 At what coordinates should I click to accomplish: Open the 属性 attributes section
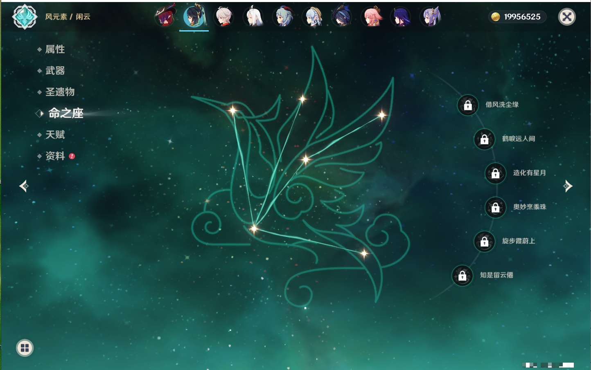point(55,49)
